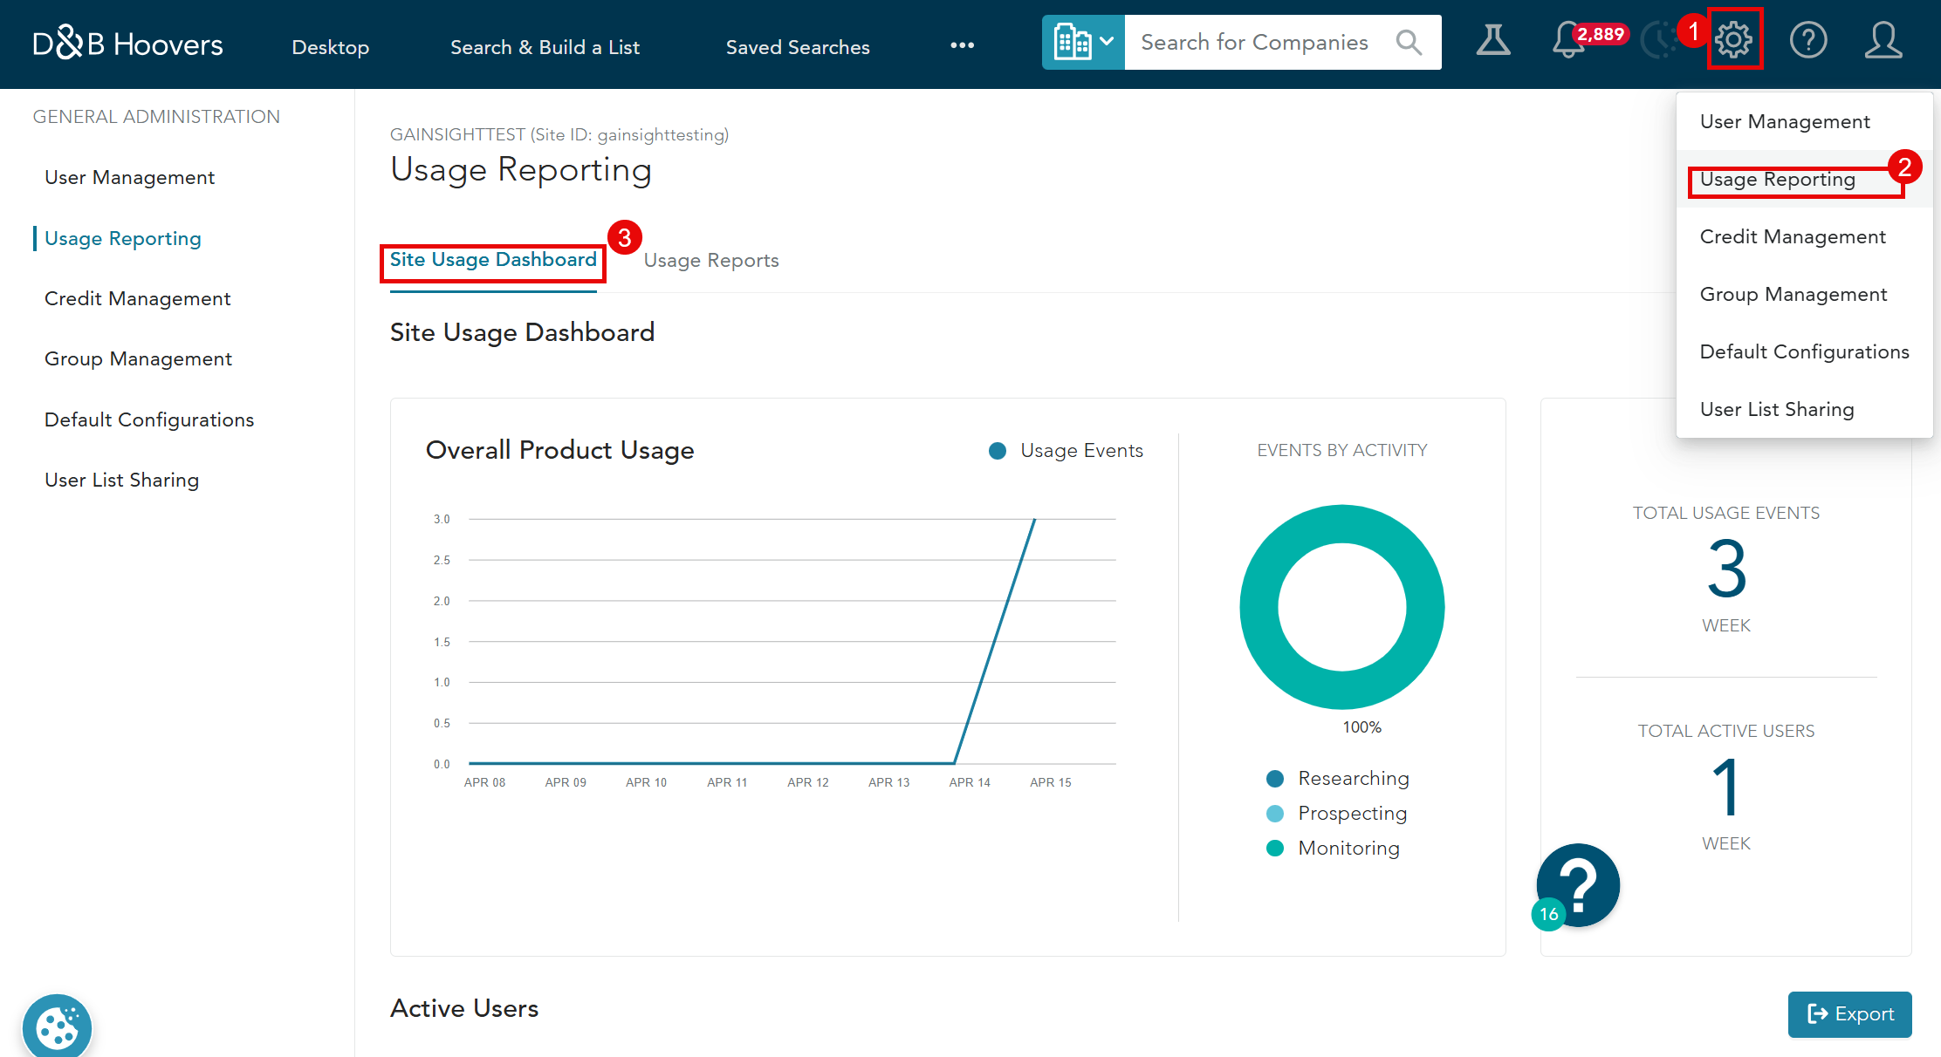Open the settings gear icon
Image resolution: width=1941 pixels, height=1057 pixels.
(x=1734, y=39)
